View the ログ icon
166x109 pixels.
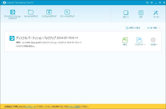(x=141, y=13)
